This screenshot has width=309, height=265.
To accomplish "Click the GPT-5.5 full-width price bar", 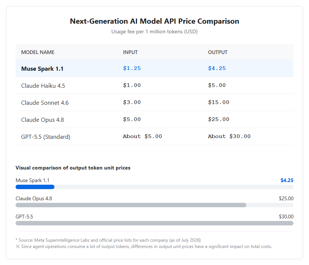I will (154, 223).
